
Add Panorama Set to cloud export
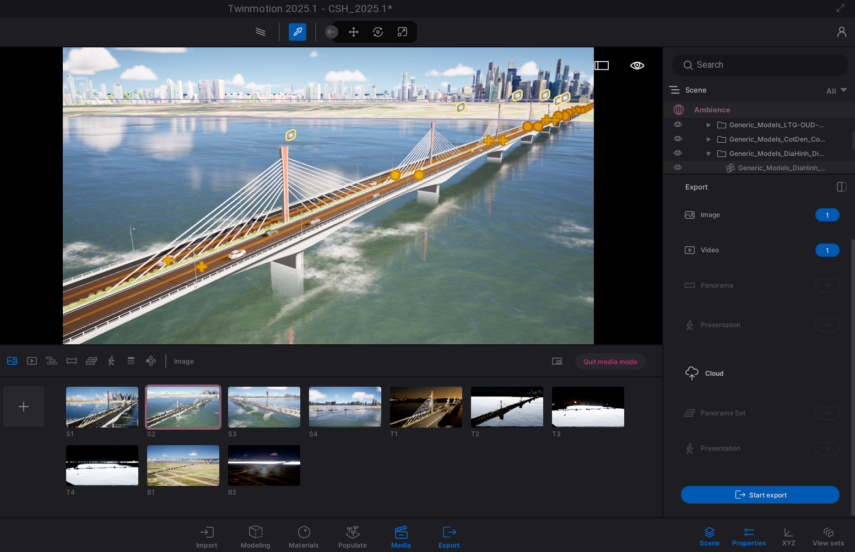[x=827, y=413]
